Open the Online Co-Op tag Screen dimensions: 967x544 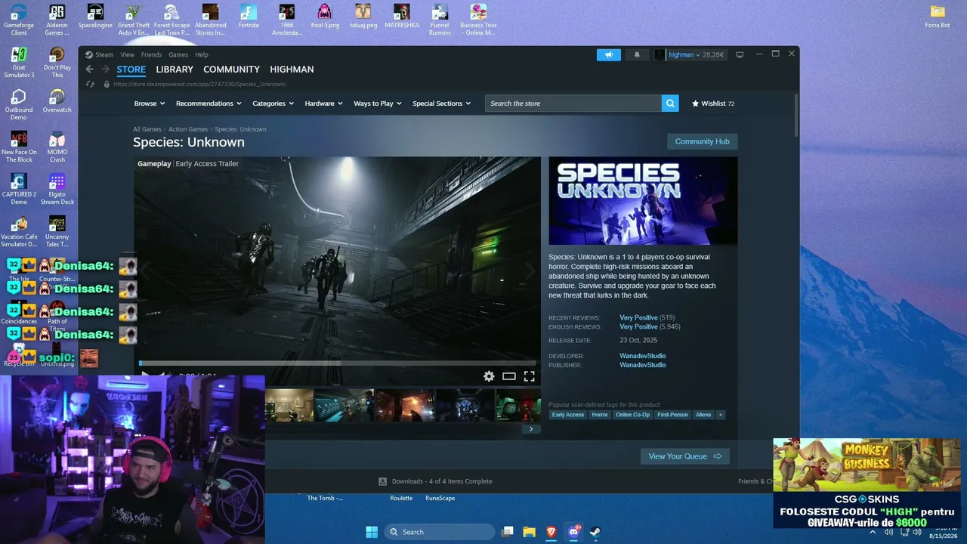(632, 415)
